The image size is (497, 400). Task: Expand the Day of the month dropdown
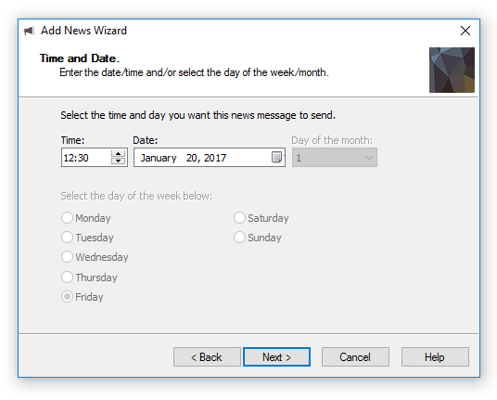point(335,158)
